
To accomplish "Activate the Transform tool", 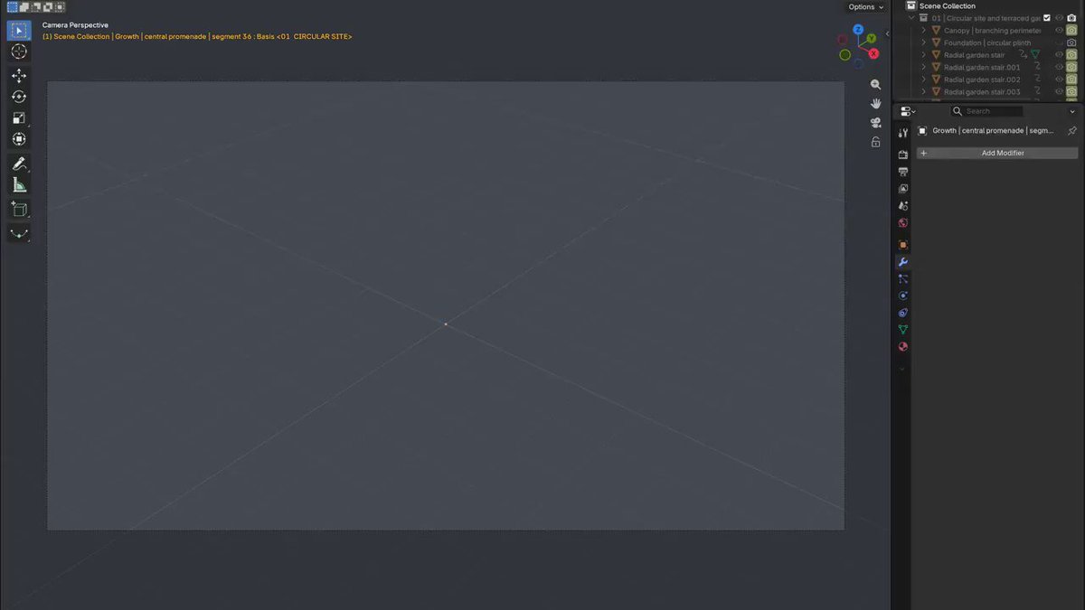I will (x=19, y=139).
